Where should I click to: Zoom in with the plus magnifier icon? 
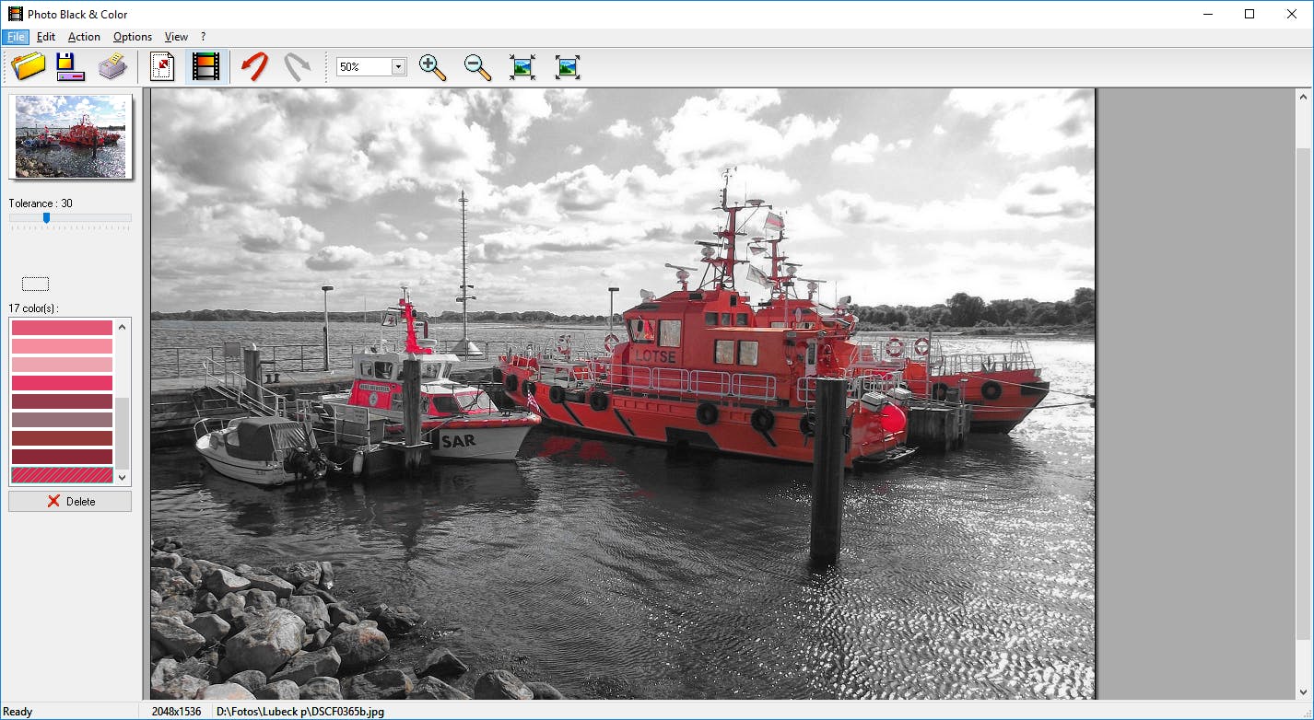432,66
